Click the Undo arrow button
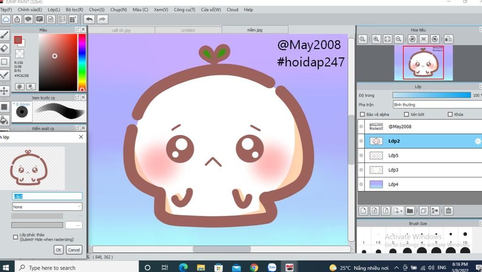Screen dimensions: 482x272 click(x=89, y=19)
